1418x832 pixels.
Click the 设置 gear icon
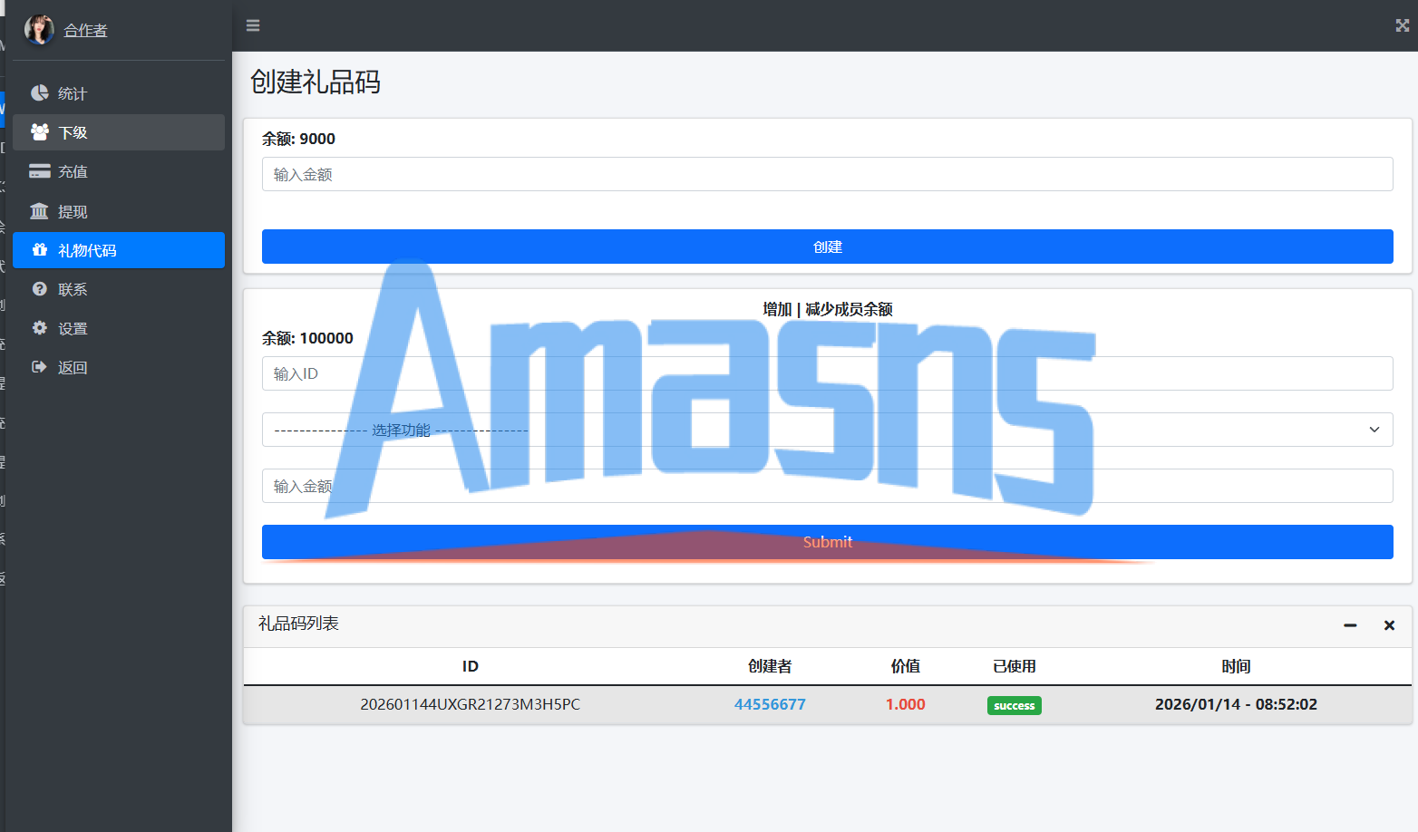tap(39, 327)
